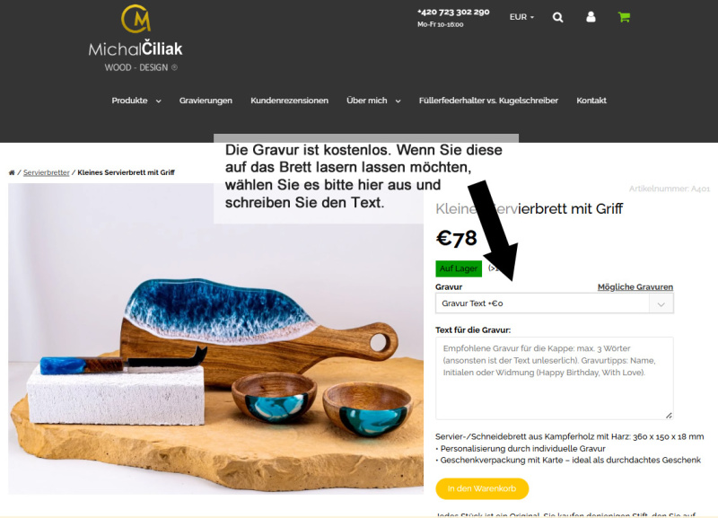Click the home icon in breadcrumb
The height and width of the screenshot is (518, 718).
point(12,172)
